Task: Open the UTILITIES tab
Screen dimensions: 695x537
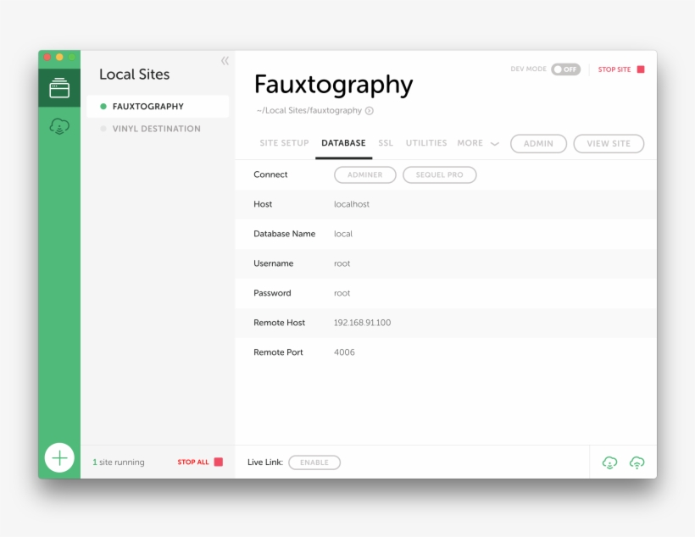Action: pos(426,143)
